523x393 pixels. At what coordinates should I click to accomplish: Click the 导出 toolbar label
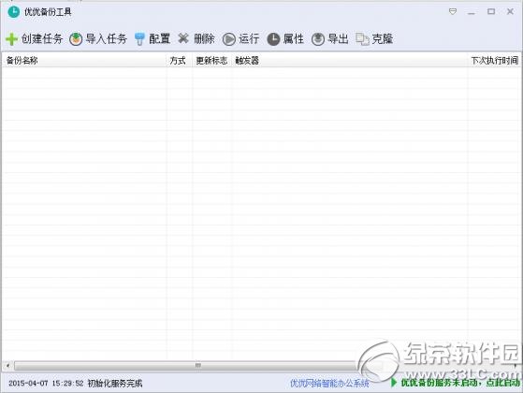[x=338, y=38]
